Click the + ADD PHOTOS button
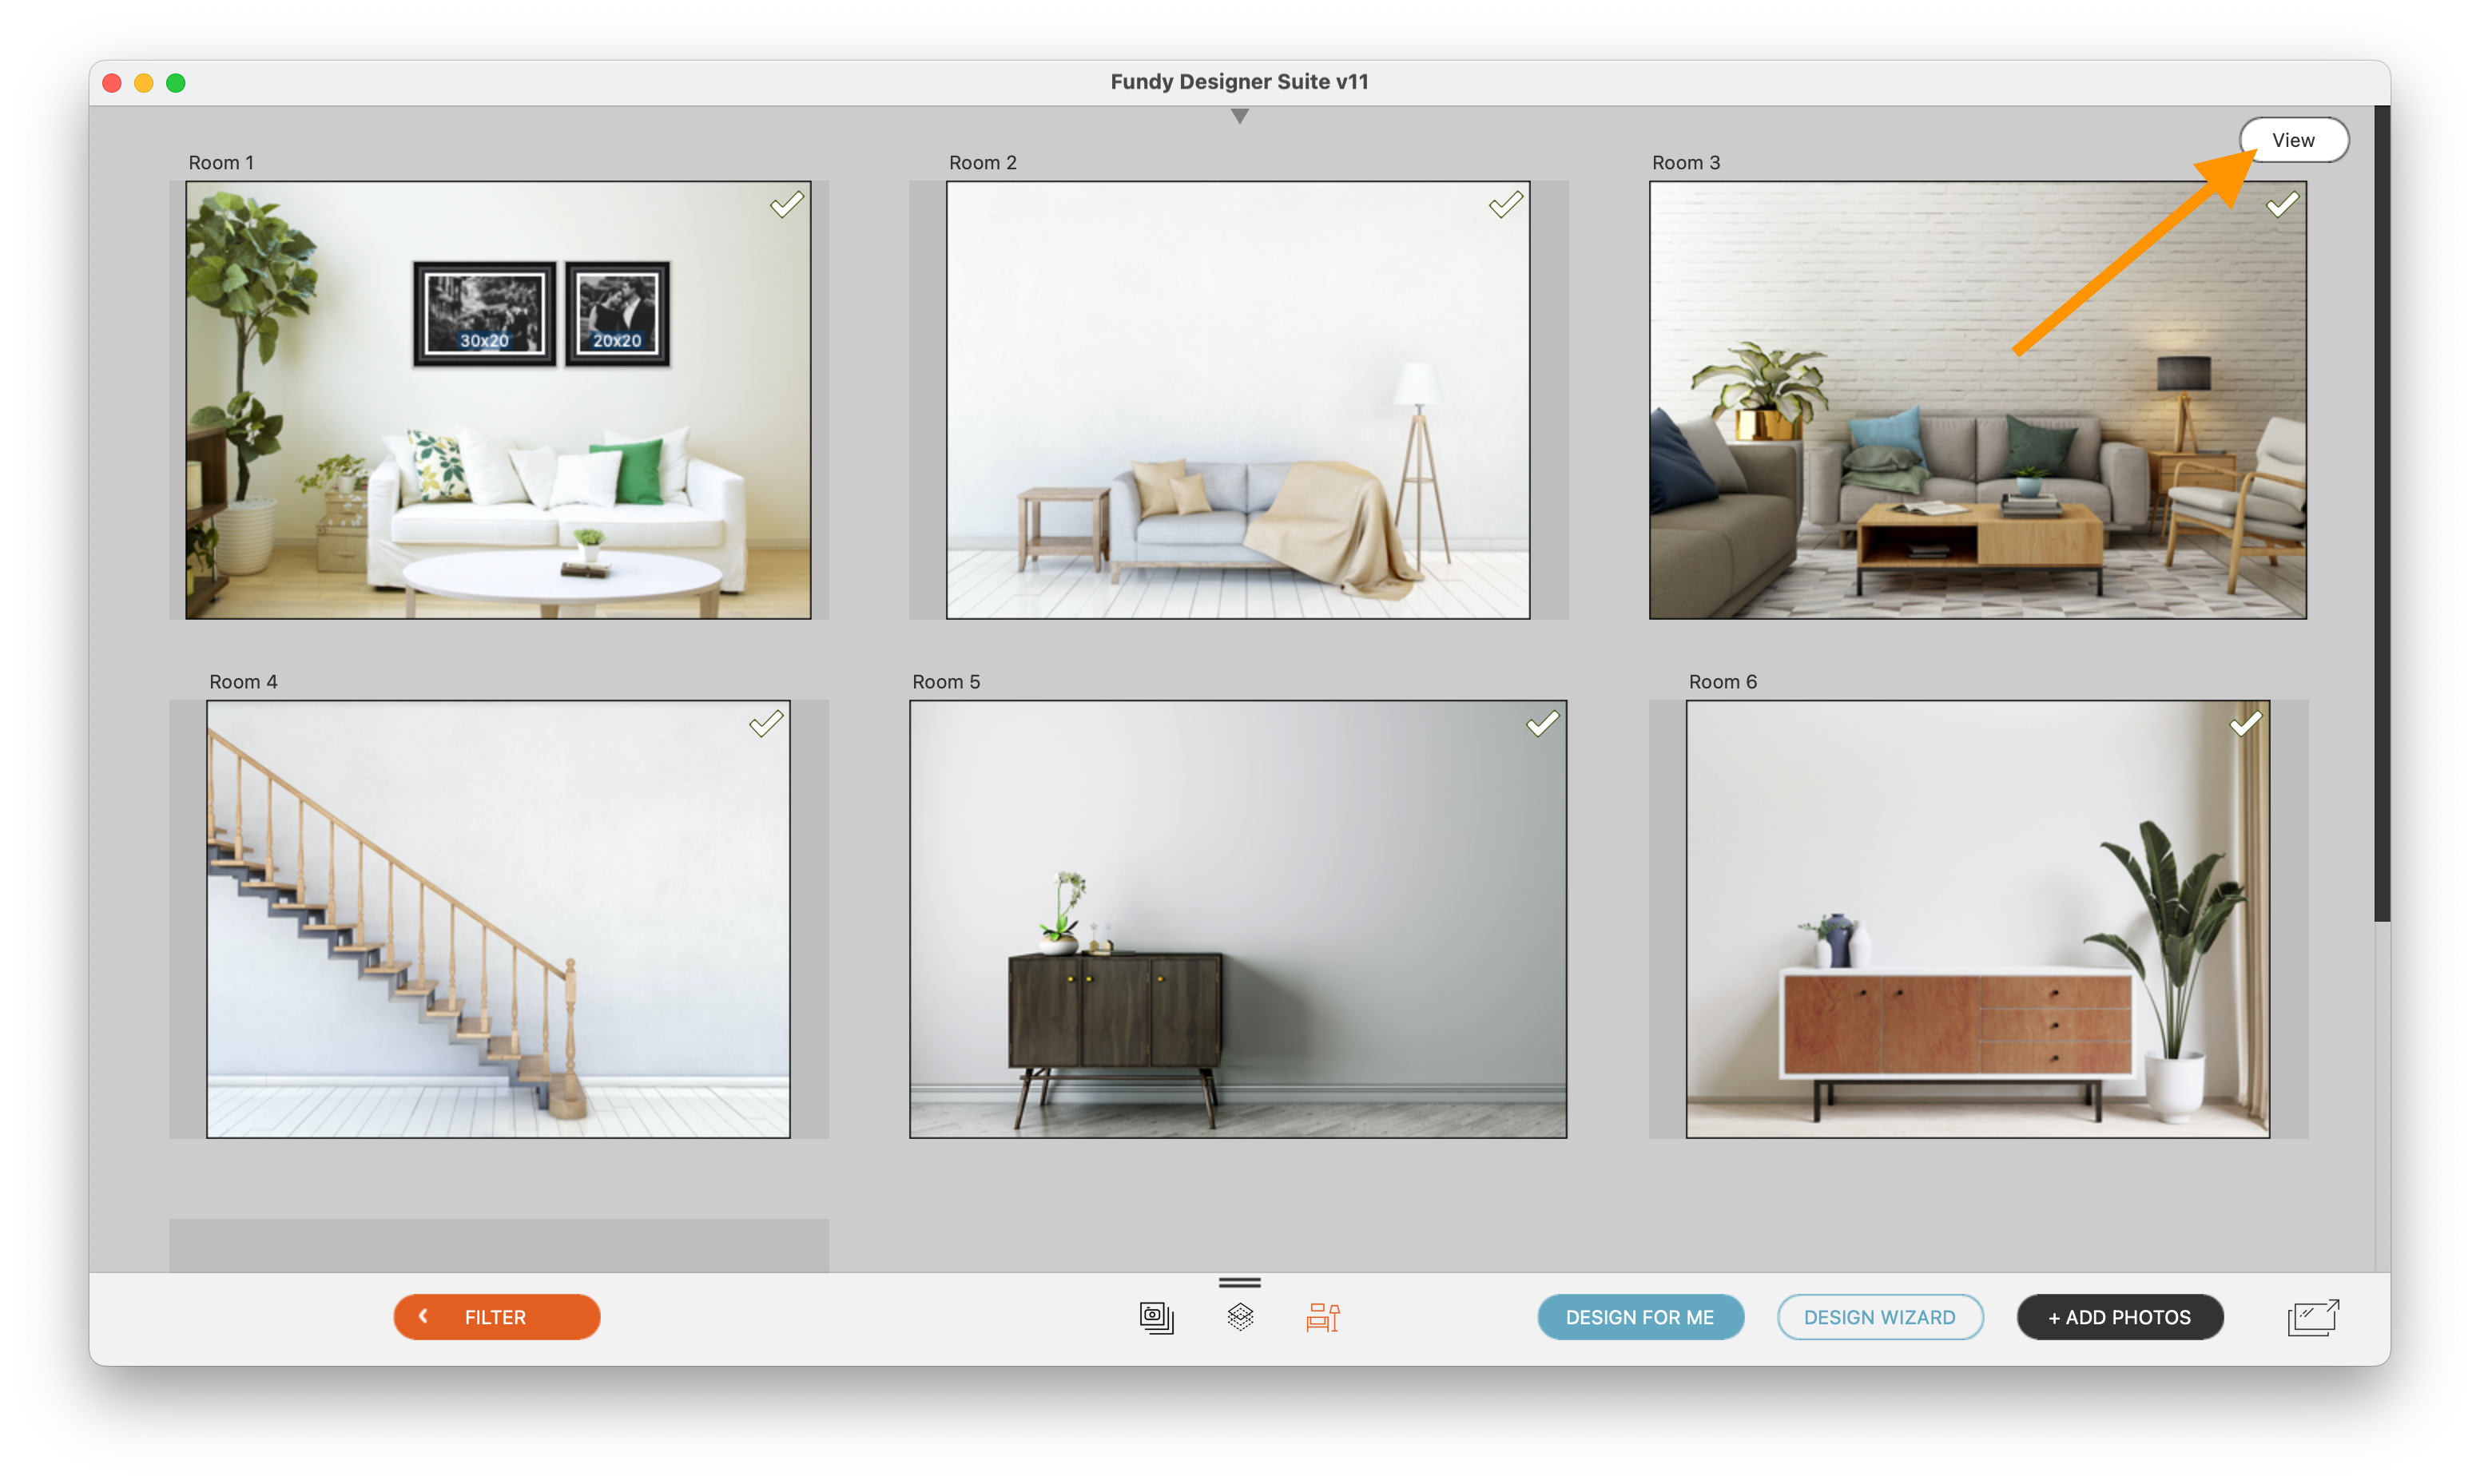The image size is (2480, 1484). coord(2120,1317)
